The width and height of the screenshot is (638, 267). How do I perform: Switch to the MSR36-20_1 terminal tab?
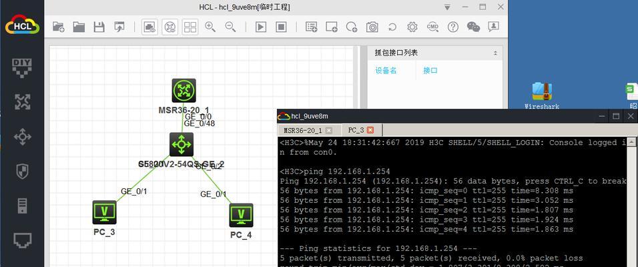(x=303, y=130)
